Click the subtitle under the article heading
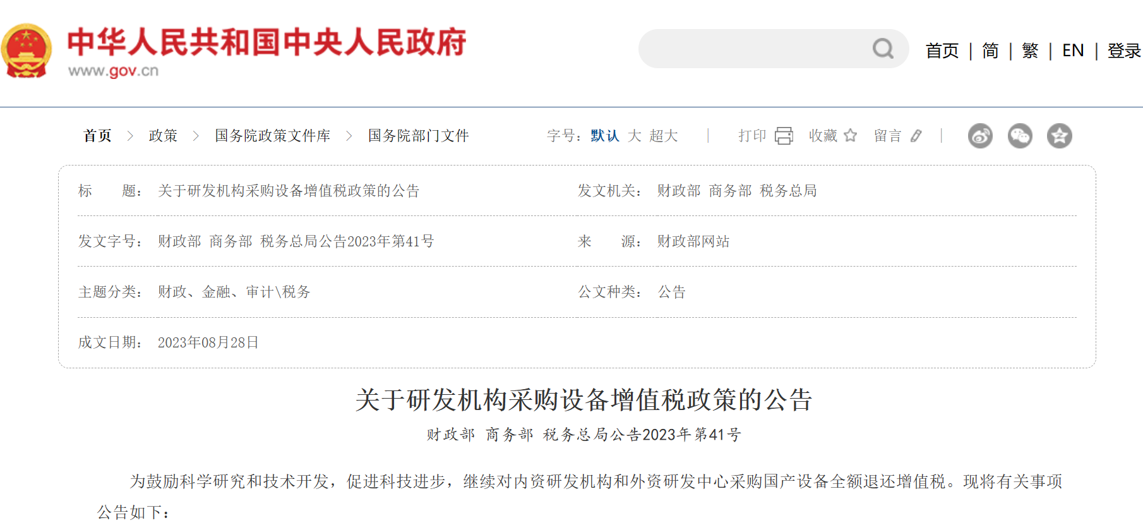Viewport: 1143px width, 525px height. [583, 435]
